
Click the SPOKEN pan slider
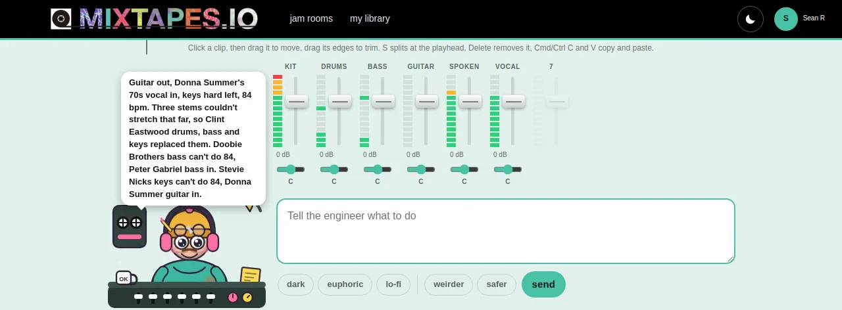tap(464, 169)
